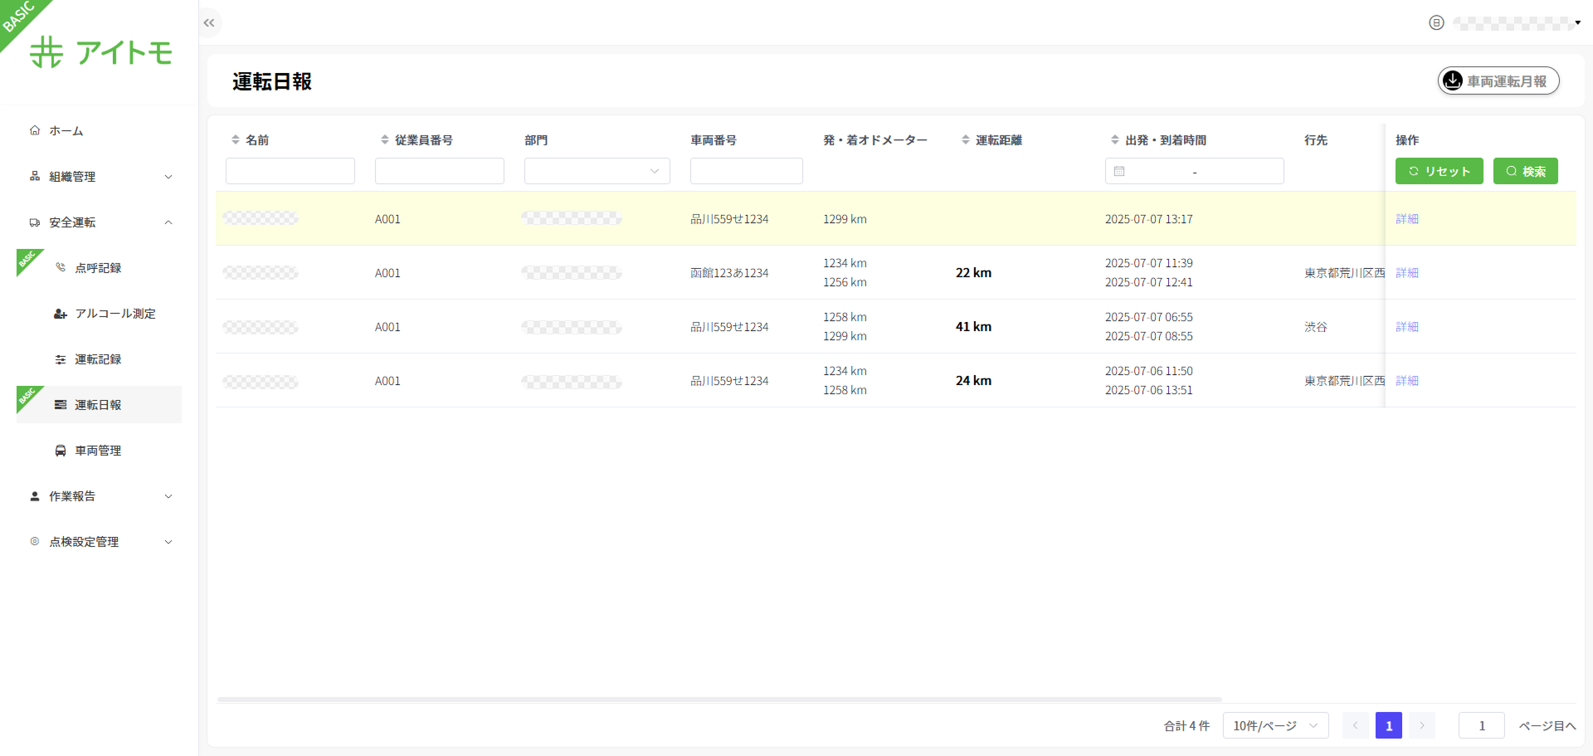Collapse the sidebar with double-chevron icon
The image size is (1593, 756).
click(209, 23)
